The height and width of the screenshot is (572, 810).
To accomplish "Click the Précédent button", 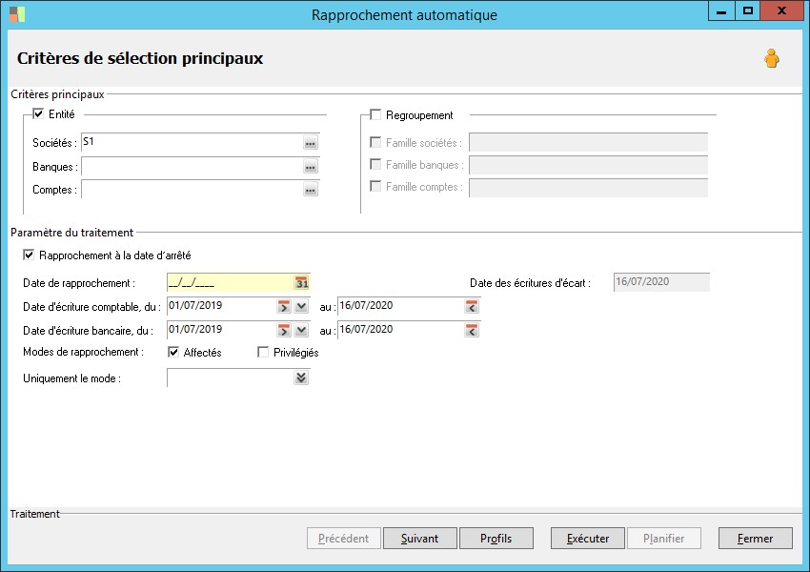I will coord(343,539).
